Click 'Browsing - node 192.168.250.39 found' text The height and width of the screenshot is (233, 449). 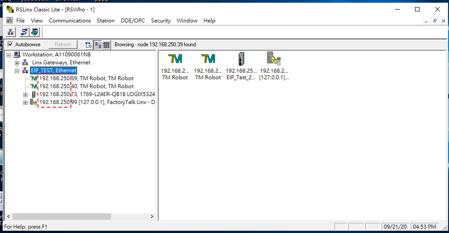point(155,44)
